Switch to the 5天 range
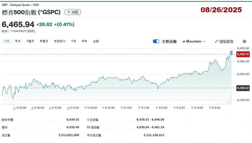 pos(18,41)
